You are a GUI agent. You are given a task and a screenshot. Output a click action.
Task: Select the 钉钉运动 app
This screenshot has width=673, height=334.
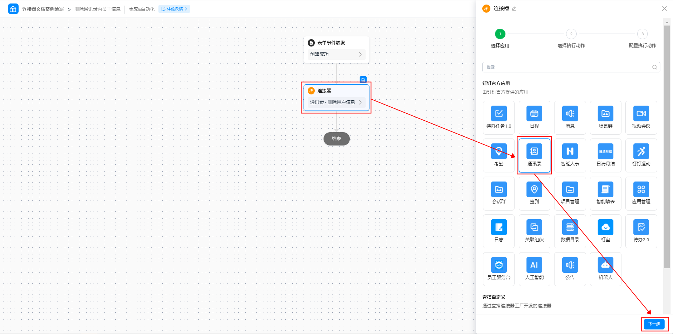click(x=641, y=155)
